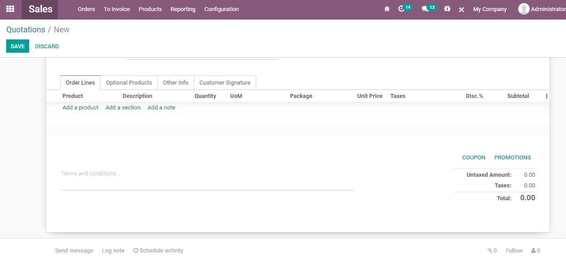Open activities via the clock icon
Image resolution: width=566 pixels, height=260 pixels.
click(401, 8)
